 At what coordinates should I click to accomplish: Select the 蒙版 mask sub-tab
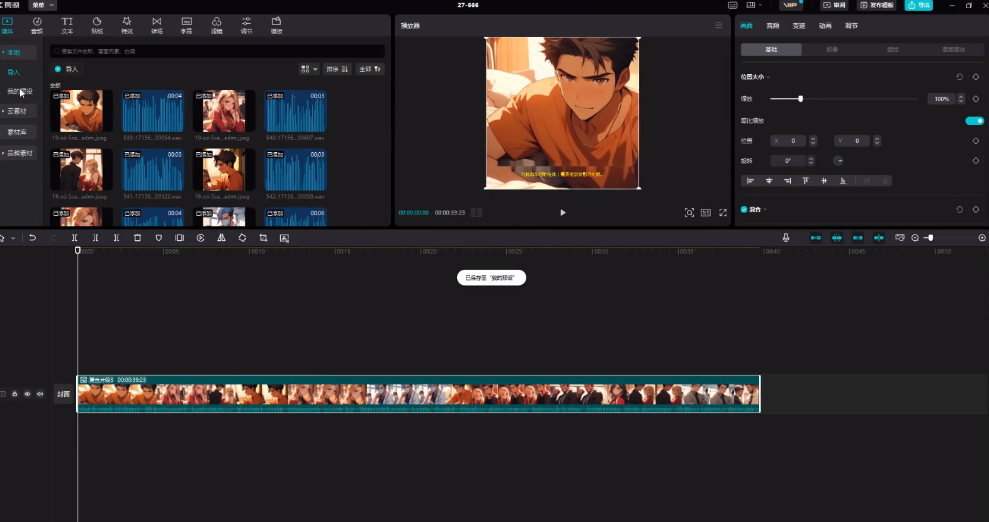[x=893, y=50]
